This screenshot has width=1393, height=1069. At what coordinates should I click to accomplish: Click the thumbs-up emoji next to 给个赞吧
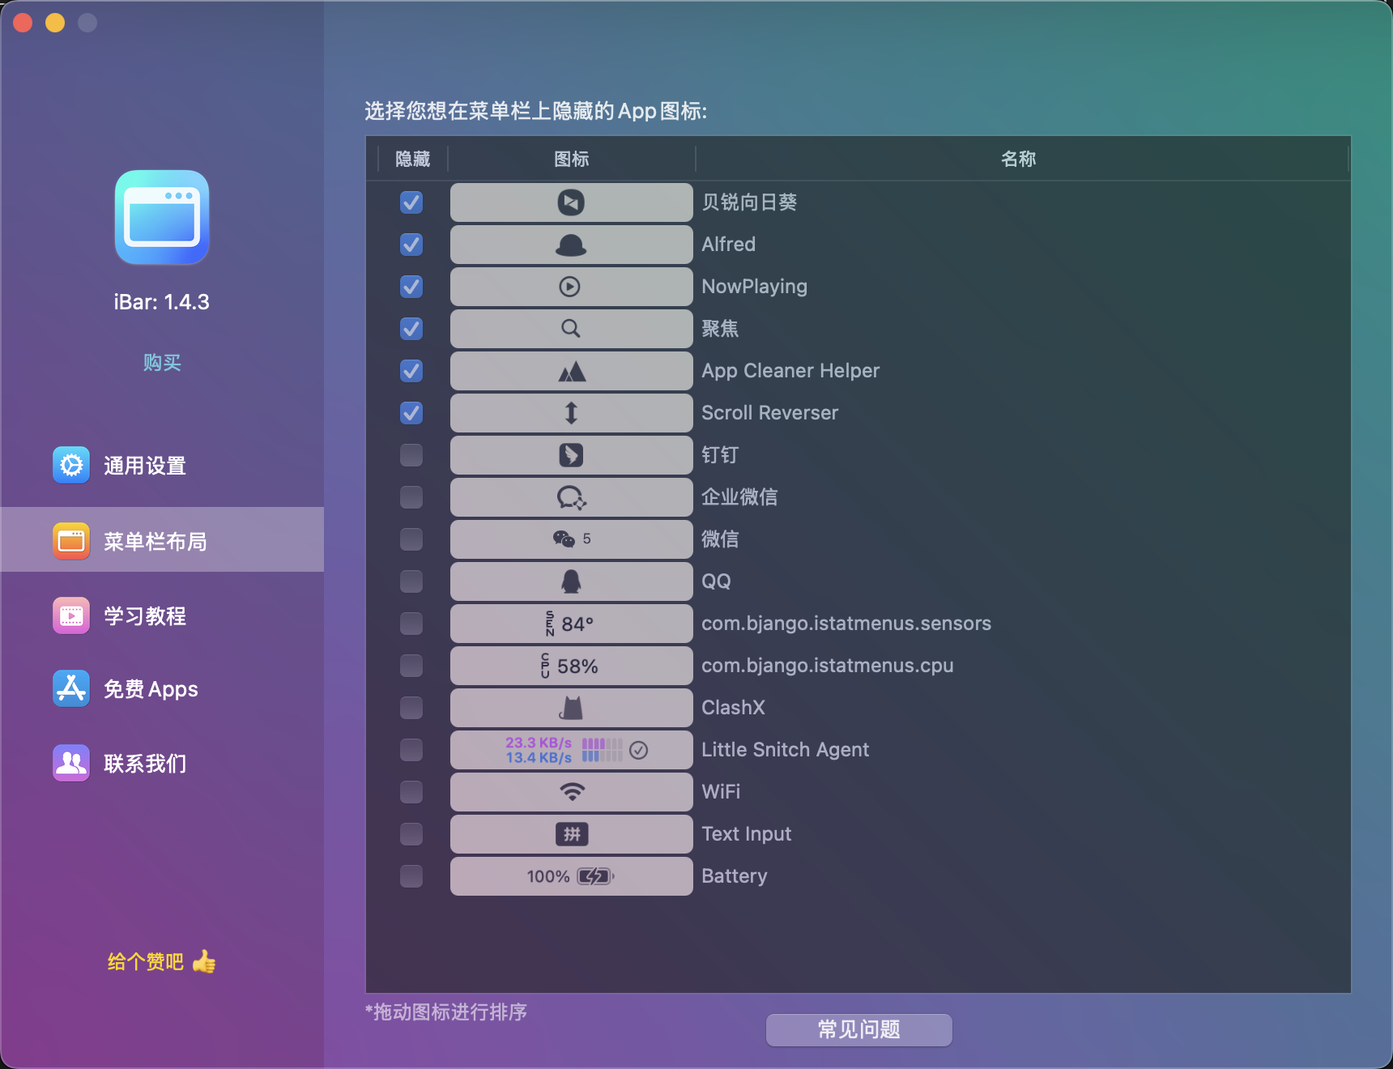(204, 961)
